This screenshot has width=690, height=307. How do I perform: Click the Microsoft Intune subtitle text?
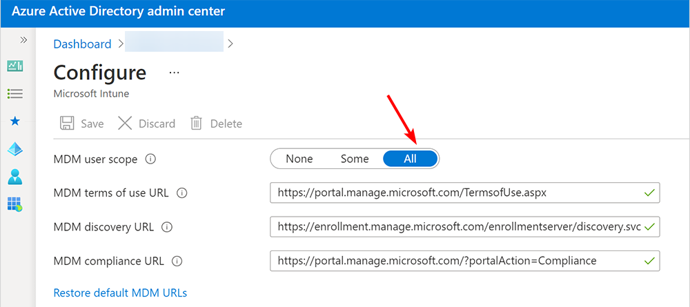point(91,94)
